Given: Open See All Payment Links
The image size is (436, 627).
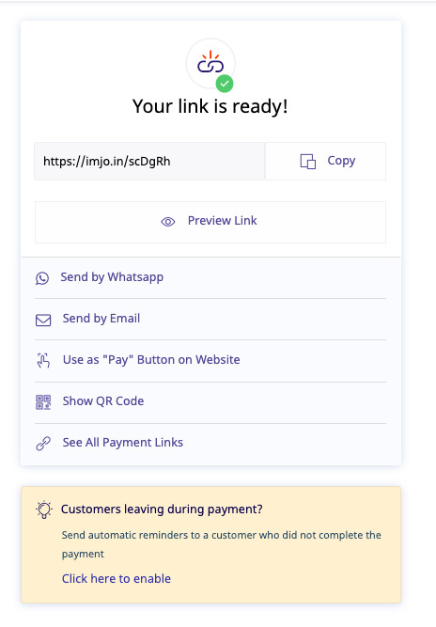Looking at the screenshot, I should pos(210,443).
